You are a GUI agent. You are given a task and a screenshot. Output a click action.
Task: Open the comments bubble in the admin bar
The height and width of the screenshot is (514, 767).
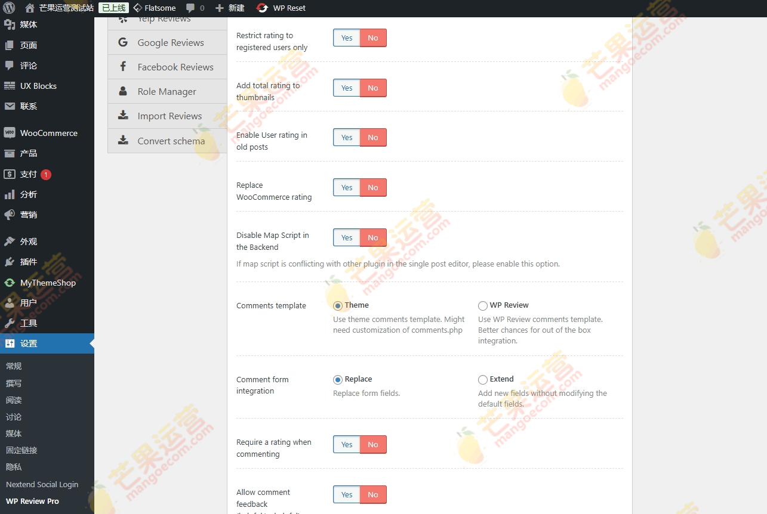coord(191,8)
